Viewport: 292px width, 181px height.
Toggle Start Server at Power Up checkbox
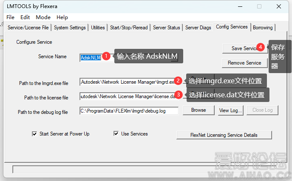pos(34,134)
